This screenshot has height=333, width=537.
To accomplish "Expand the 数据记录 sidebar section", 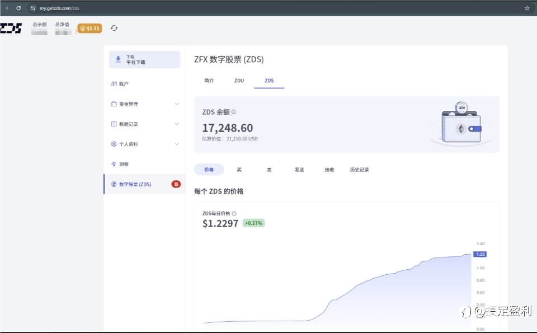I will (144, 124).
